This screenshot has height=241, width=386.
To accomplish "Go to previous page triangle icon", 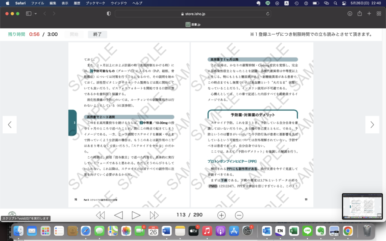I will pyautogui.click(x=118, y=215).
